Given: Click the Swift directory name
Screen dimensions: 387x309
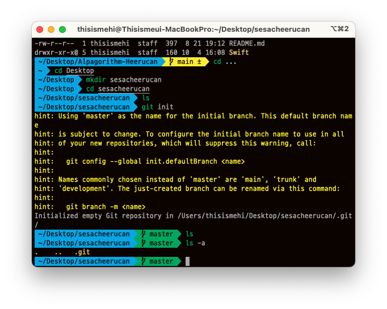Looking at the screenshot, I should pos(239,53).
